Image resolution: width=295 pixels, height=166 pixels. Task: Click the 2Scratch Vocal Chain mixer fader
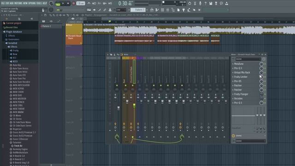tap(134, 106)
